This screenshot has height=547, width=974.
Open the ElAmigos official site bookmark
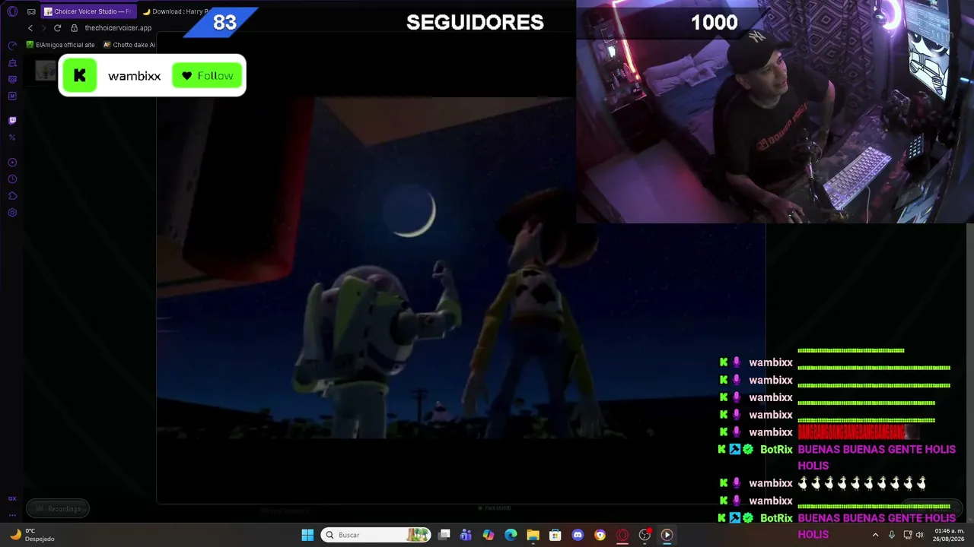pos(61,45)
